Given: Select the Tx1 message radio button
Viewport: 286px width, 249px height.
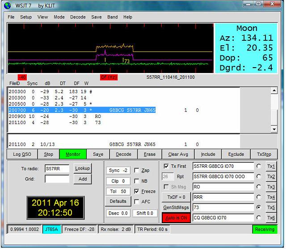Looking at the screenshot, I should point(259,166).
